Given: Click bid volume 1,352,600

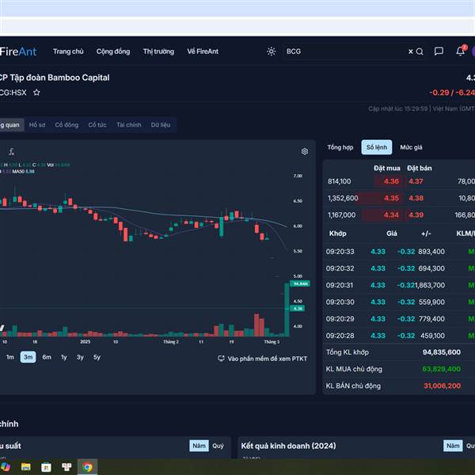Looking at the screenshot, I should (343, 198).
